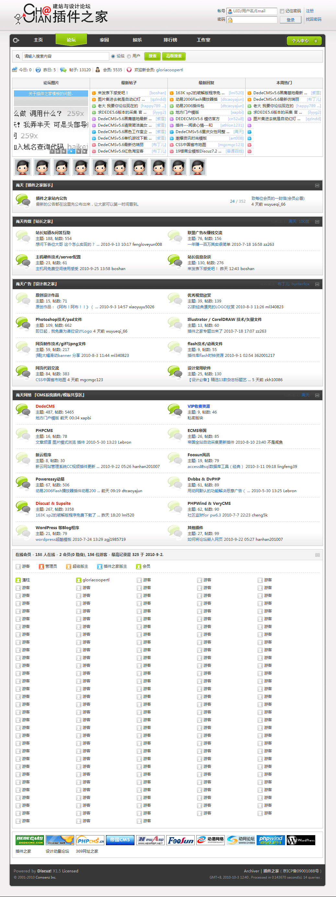Open the 工作室 nav item

pos(203,40)
